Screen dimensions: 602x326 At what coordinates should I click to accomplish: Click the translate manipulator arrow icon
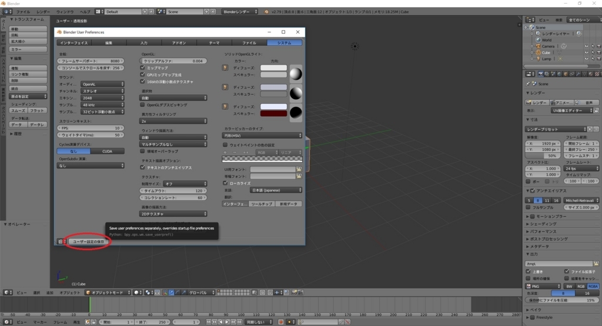[171, 293]
